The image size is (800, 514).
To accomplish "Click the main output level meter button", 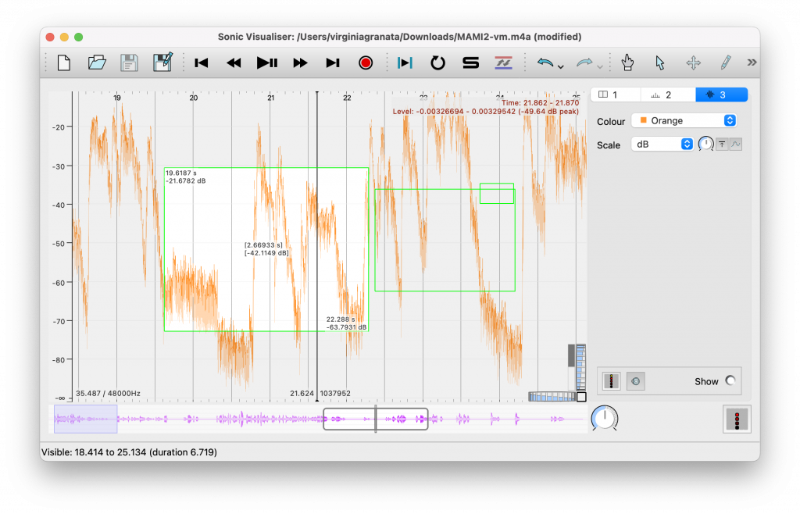I will [737, 419].
